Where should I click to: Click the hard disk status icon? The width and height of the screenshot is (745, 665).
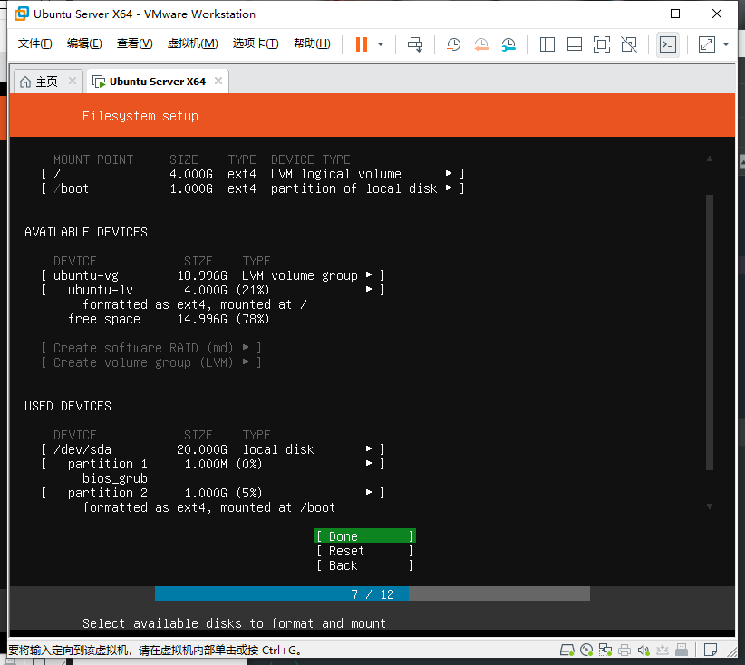pos(567,650)
